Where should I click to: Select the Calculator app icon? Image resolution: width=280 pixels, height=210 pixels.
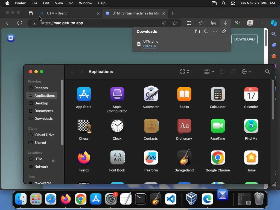point(218,94)
